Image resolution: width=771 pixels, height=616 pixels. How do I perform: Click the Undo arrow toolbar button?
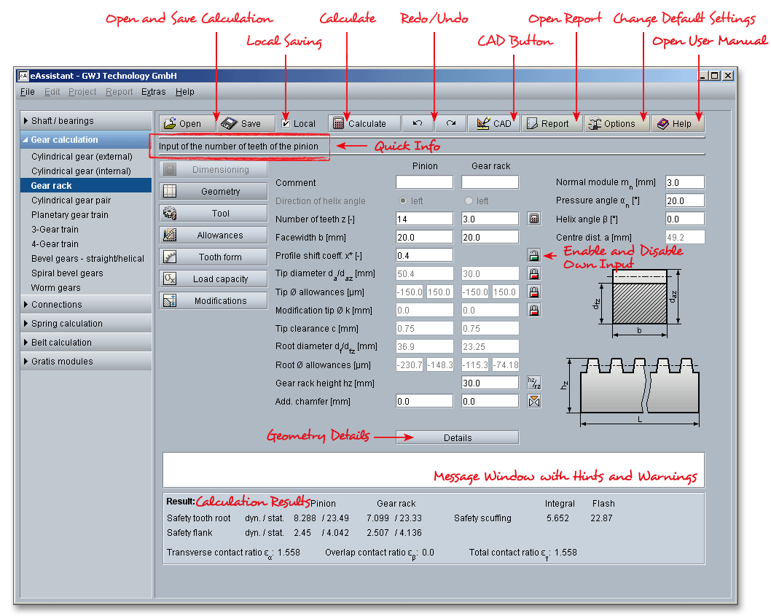(x=418, y=124)
